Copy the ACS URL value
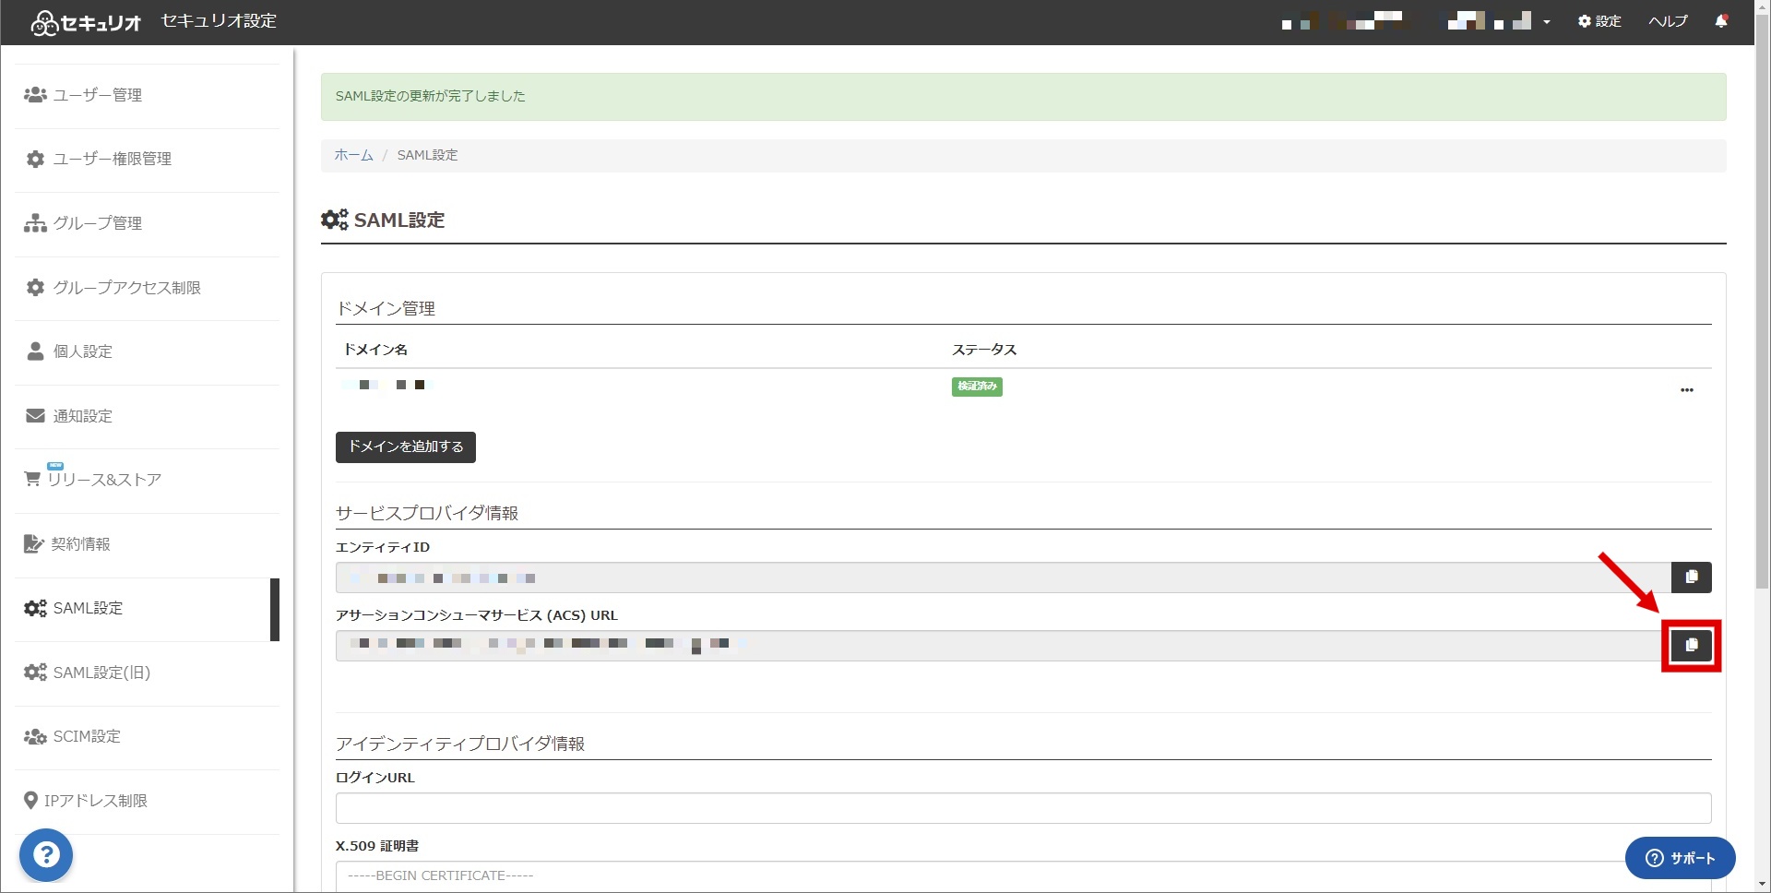Screen dimensions: 1771x893 [x=1691, y=646]
